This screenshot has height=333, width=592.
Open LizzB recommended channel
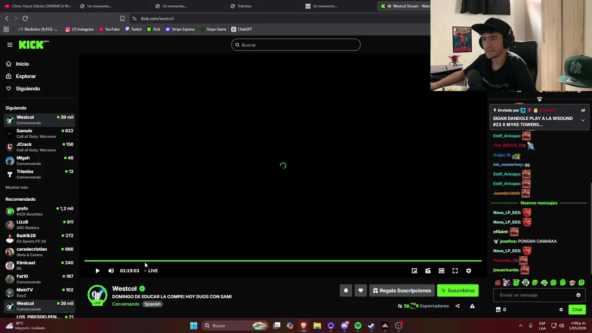[39, 224]
